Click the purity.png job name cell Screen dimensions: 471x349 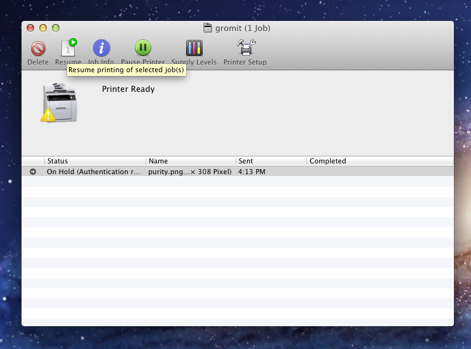click(x=190, y=172)
